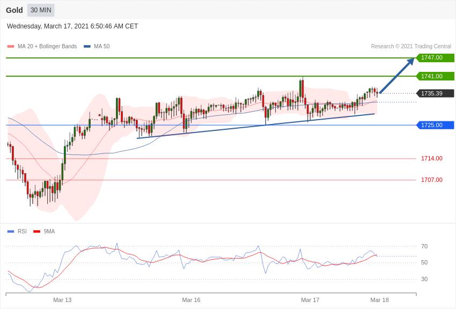This screenshot has height=309, width=456.
Task: Select the date and time stamp text
Action: tap(72, 26)
